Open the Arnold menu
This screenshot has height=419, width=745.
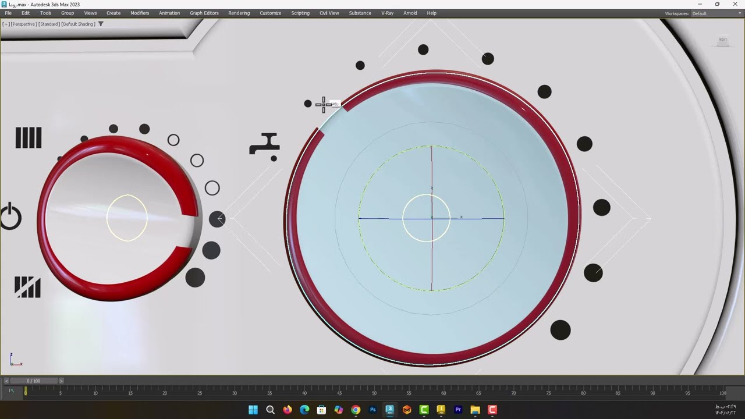(410, 13)
